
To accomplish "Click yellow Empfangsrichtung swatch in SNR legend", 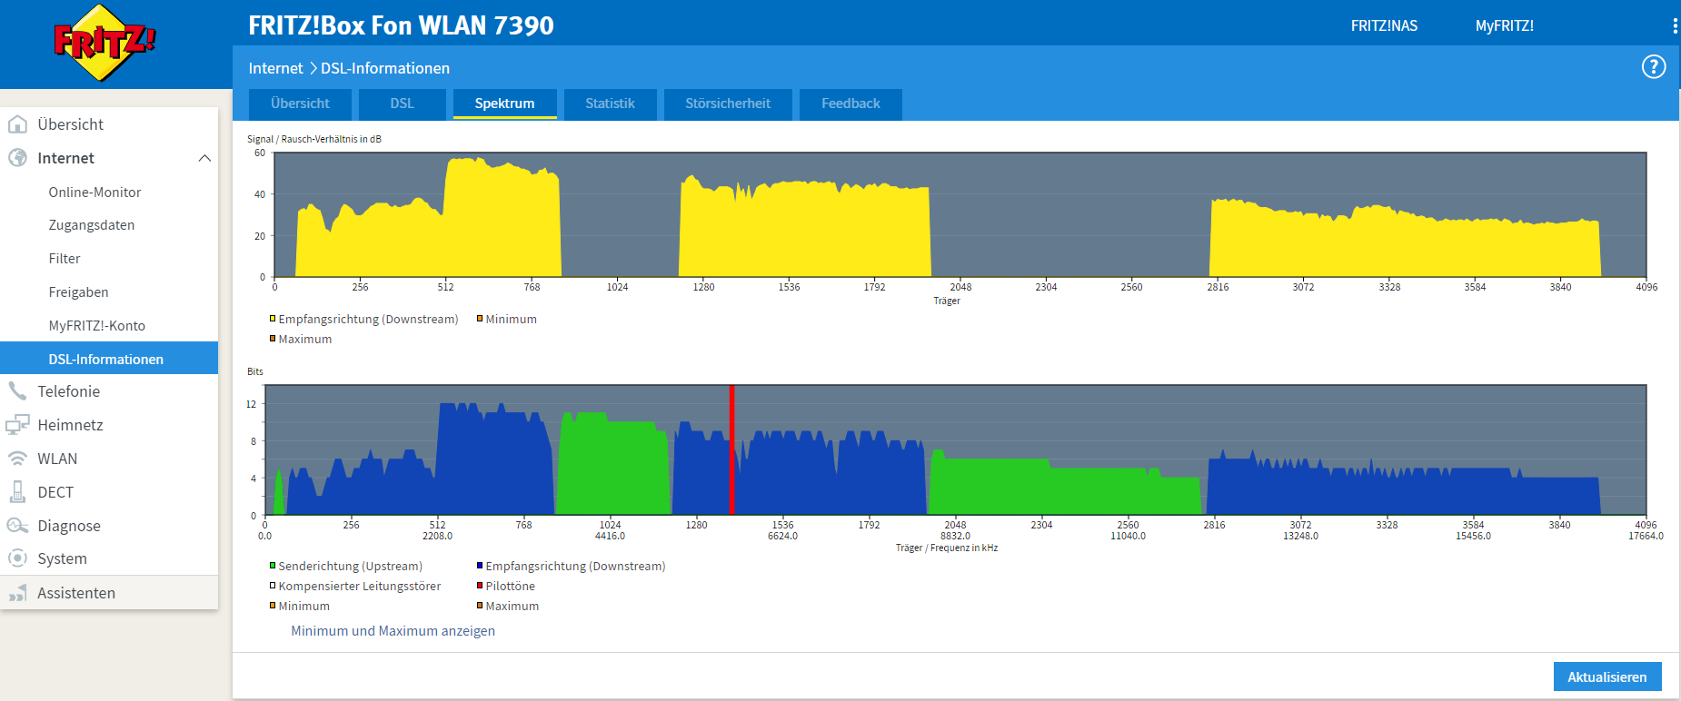I will pos(273,319).
